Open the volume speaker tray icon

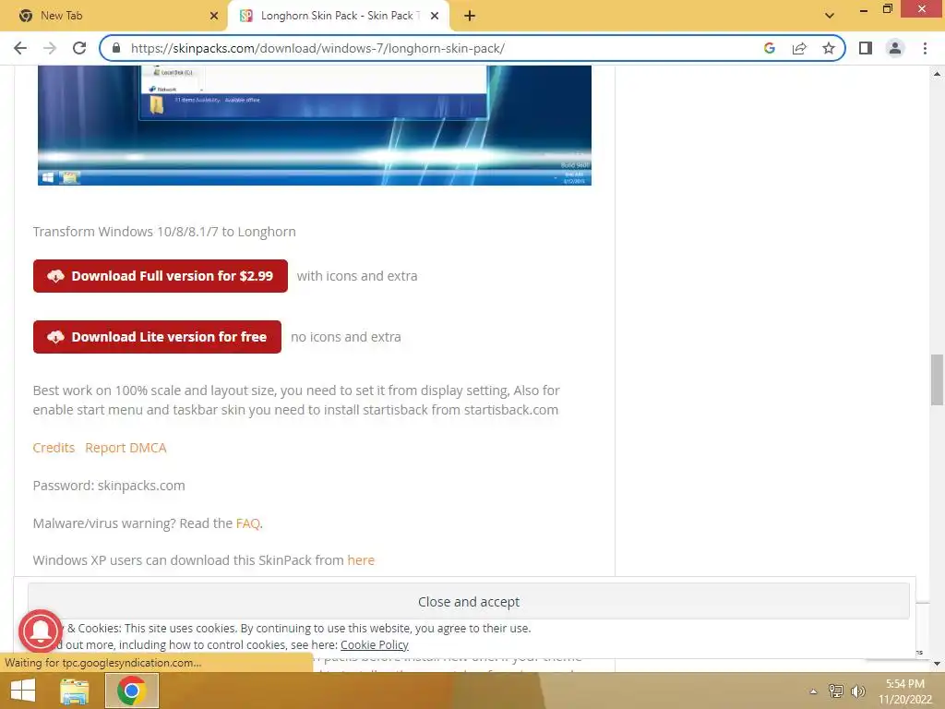pyautogui.click(x=858, y=691)
